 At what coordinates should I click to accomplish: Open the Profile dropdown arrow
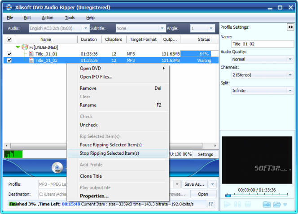point(177,184)
